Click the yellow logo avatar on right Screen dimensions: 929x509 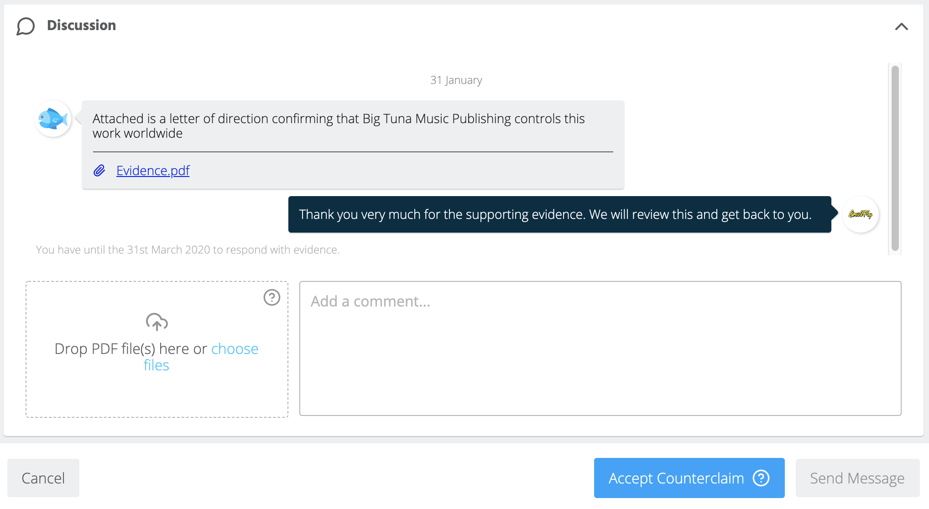click(x=860, y=214)
